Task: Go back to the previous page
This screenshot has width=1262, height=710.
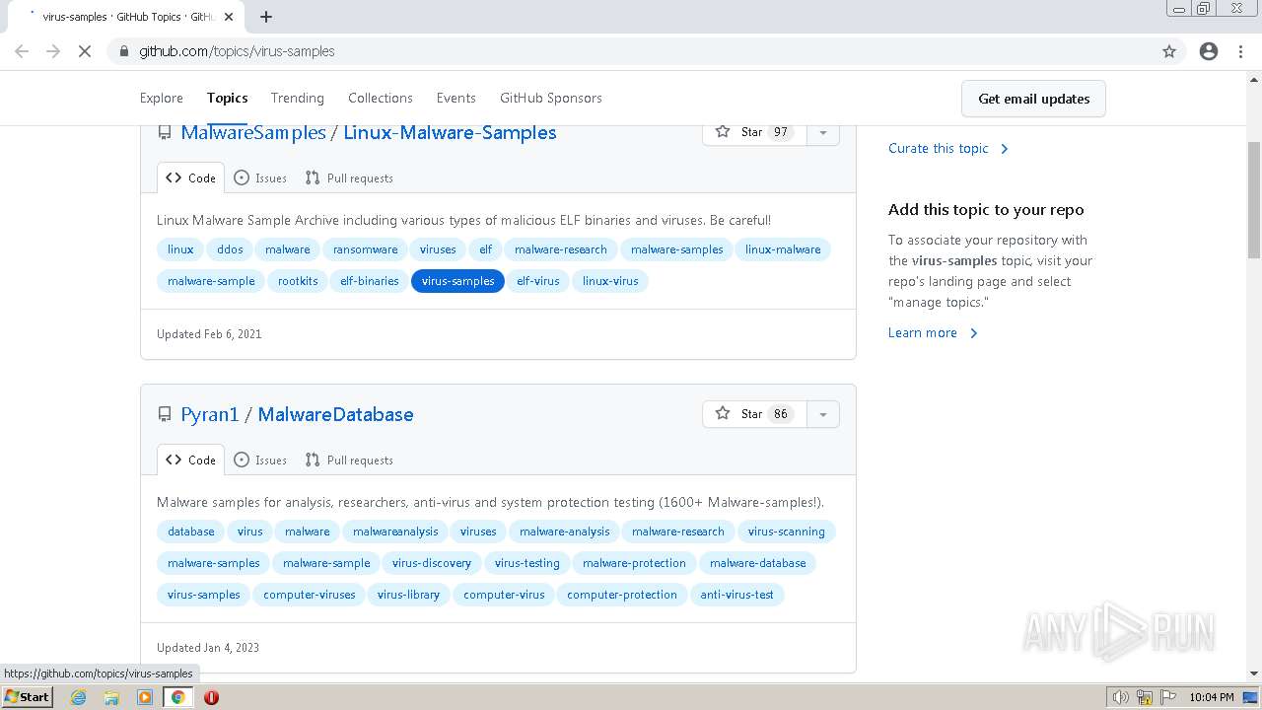Action: point(22,51)
